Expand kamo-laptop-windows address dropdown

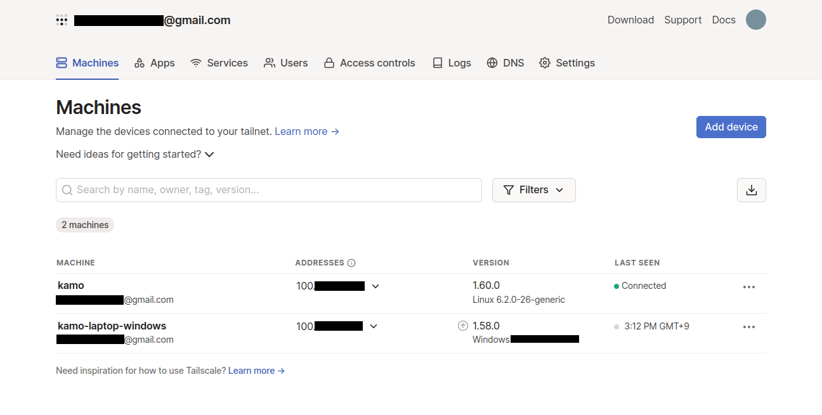coord(374,326)
